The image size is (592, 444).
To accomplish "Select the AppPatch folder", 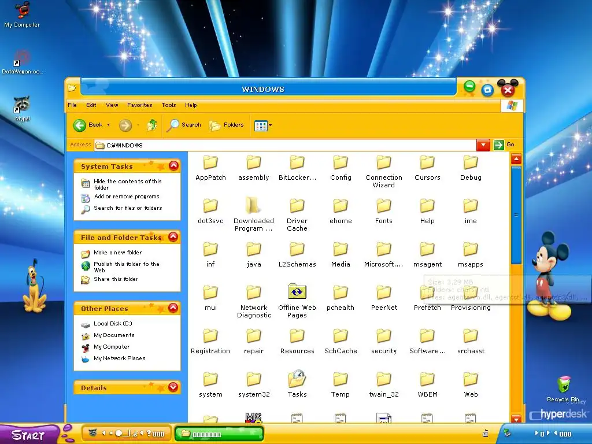I will click(210, 168).
